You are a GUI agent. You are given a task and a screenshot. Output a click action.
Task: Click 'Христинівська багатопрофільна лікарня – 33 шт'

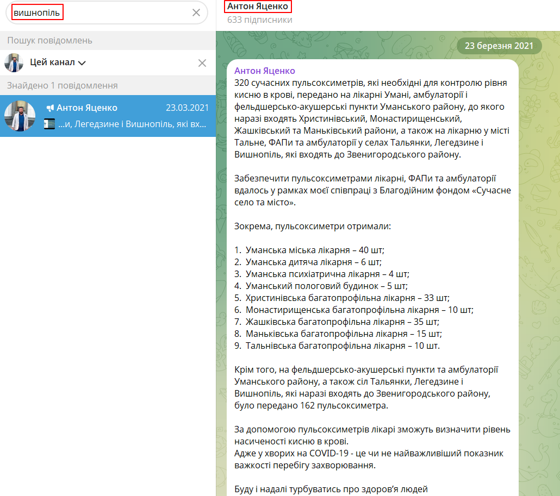342,298
